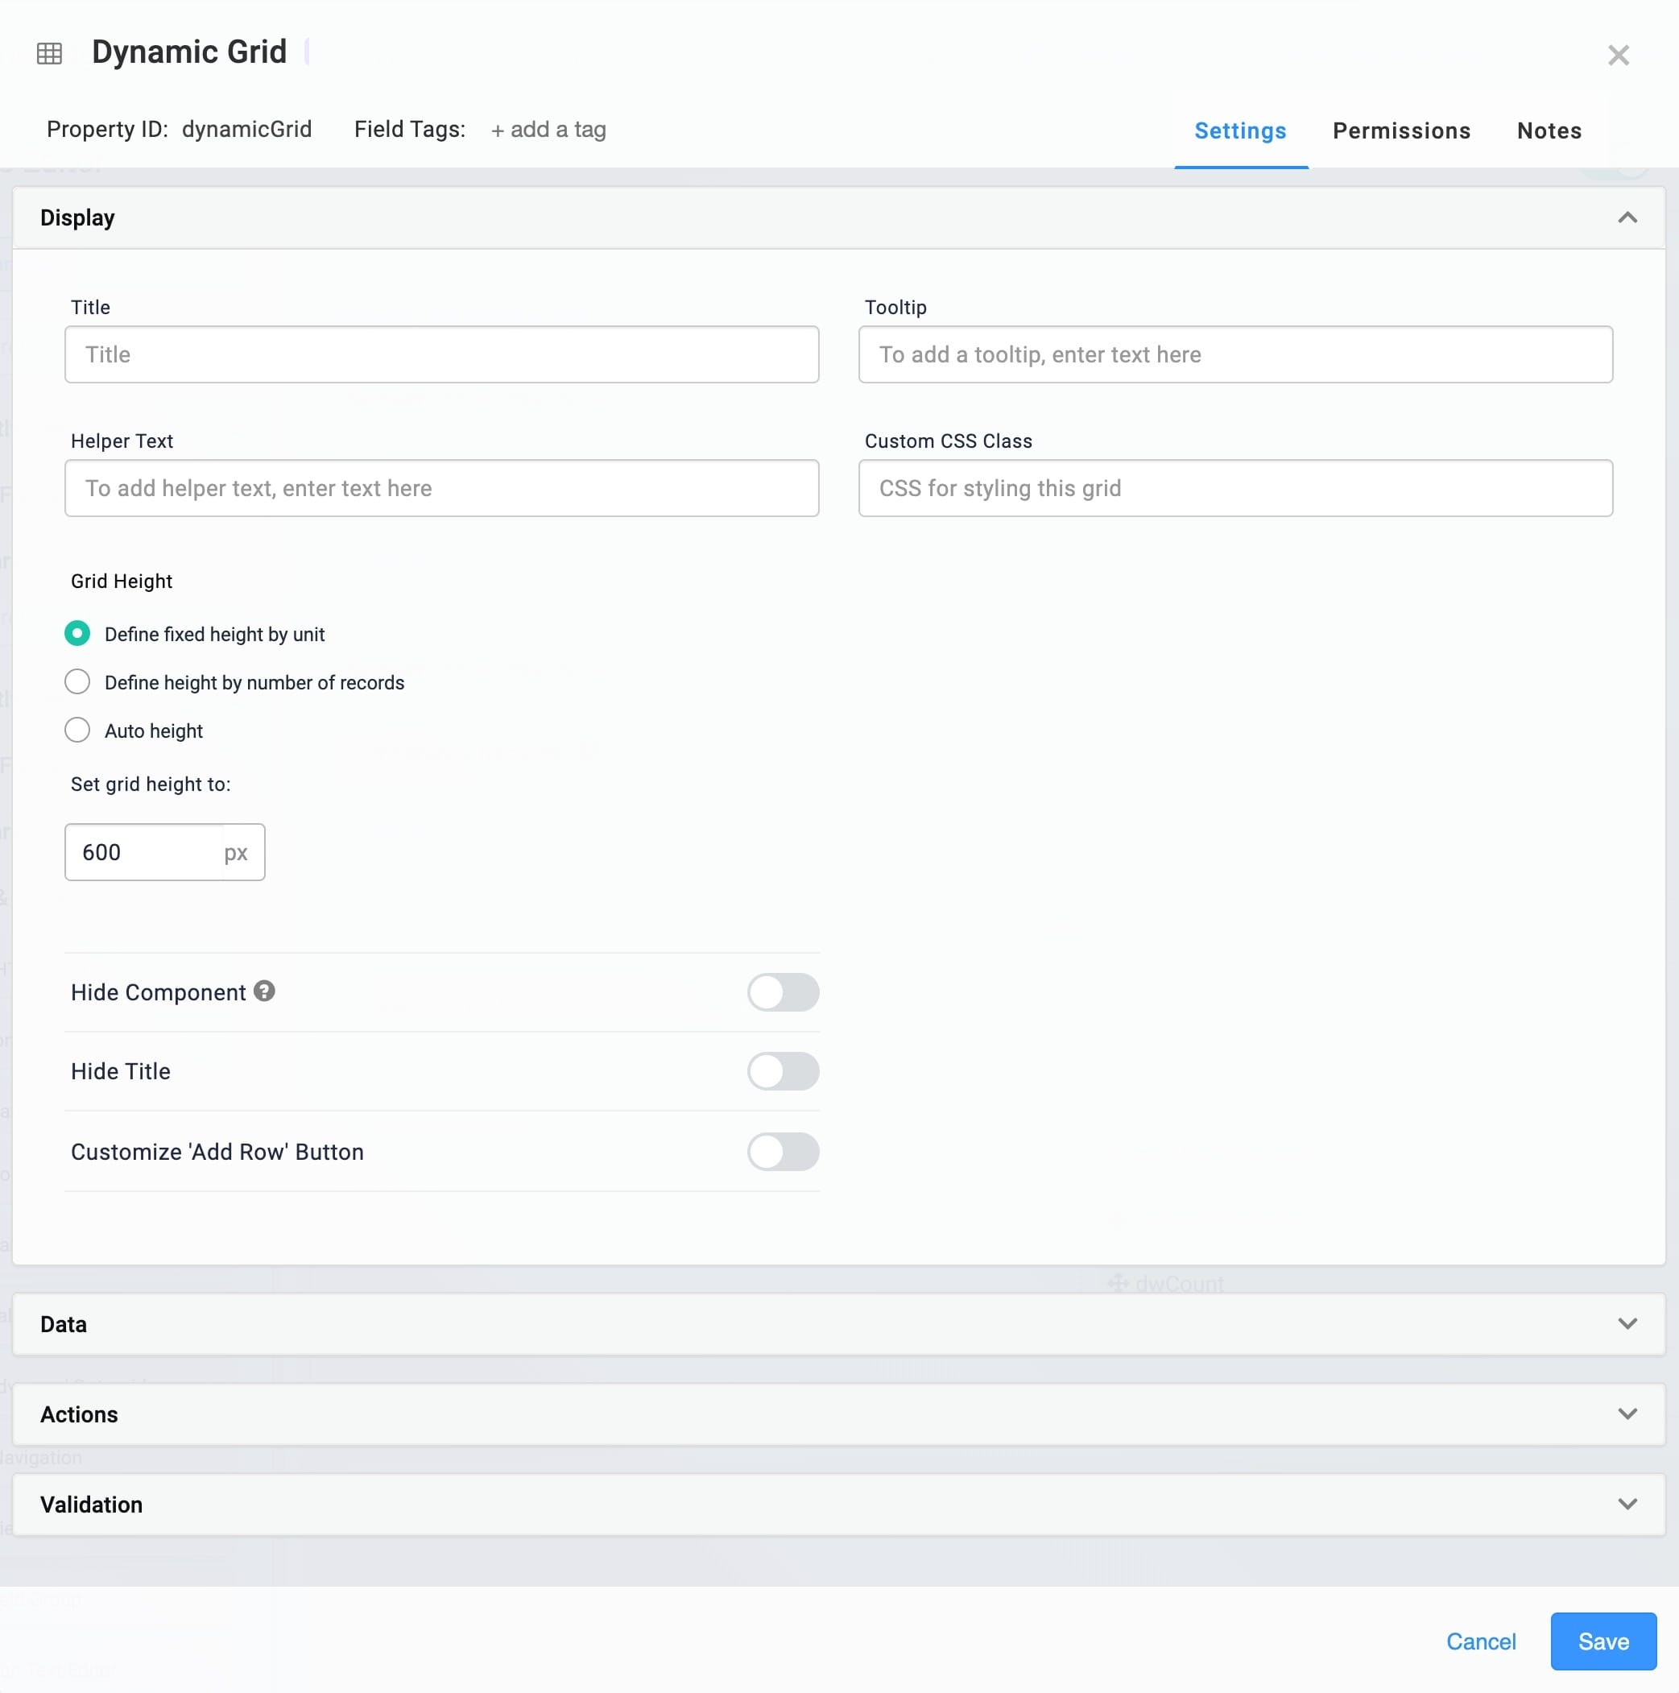Turn on Customize 'Add Row' Button
The width and height of the screenshot is (1679, 1693).
[x=783, y=1152]
